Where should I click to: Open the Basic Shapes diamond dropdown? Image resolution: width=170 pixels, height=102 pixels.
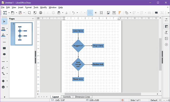coord(7,81)
